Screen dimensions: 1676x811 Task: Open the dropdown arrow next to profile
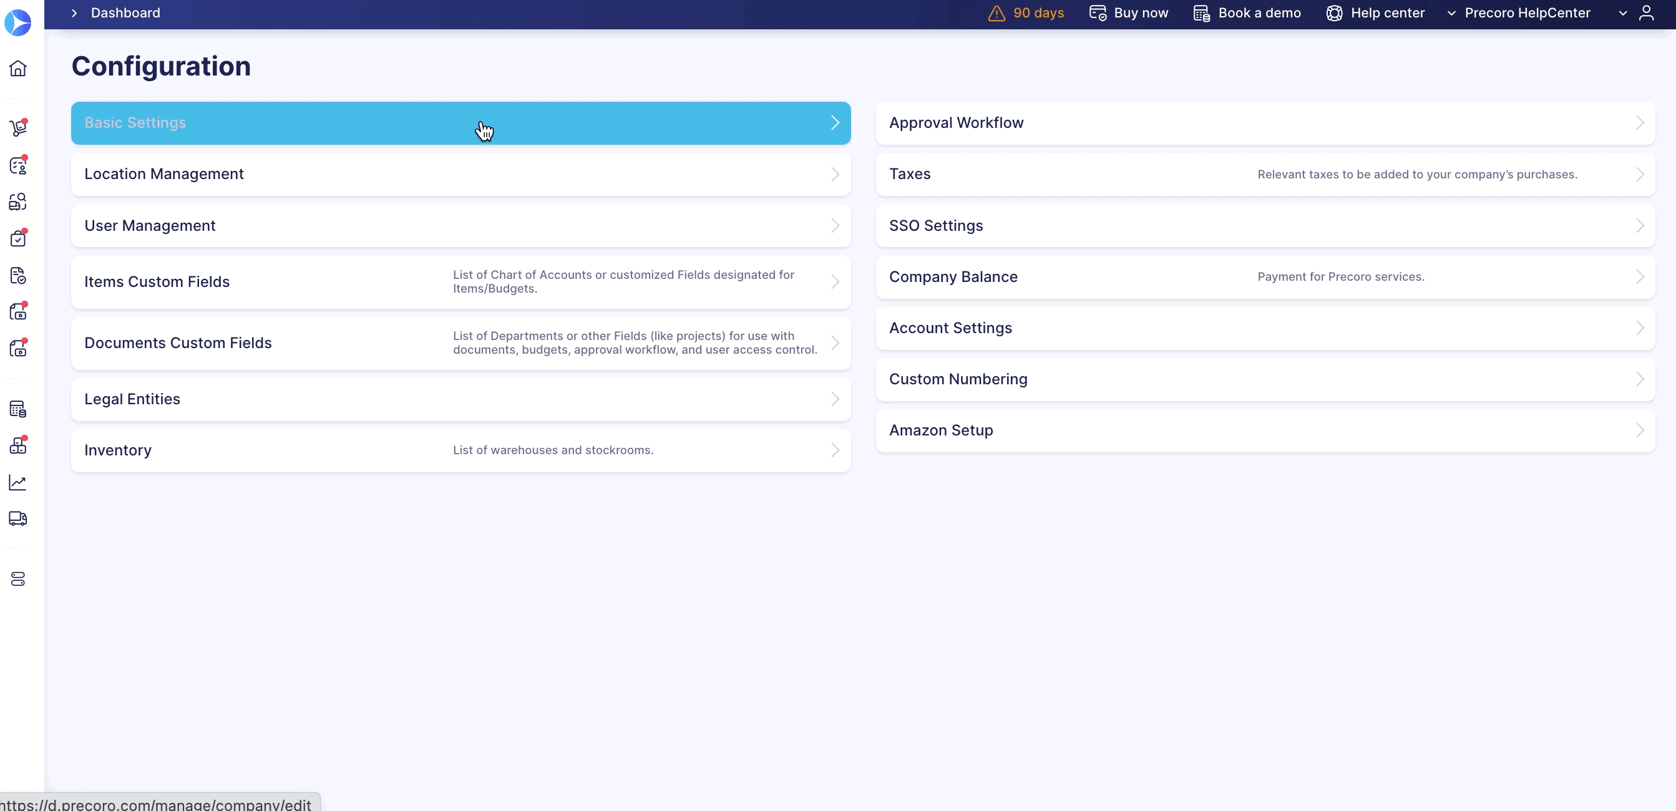[x=1622, y=13]
